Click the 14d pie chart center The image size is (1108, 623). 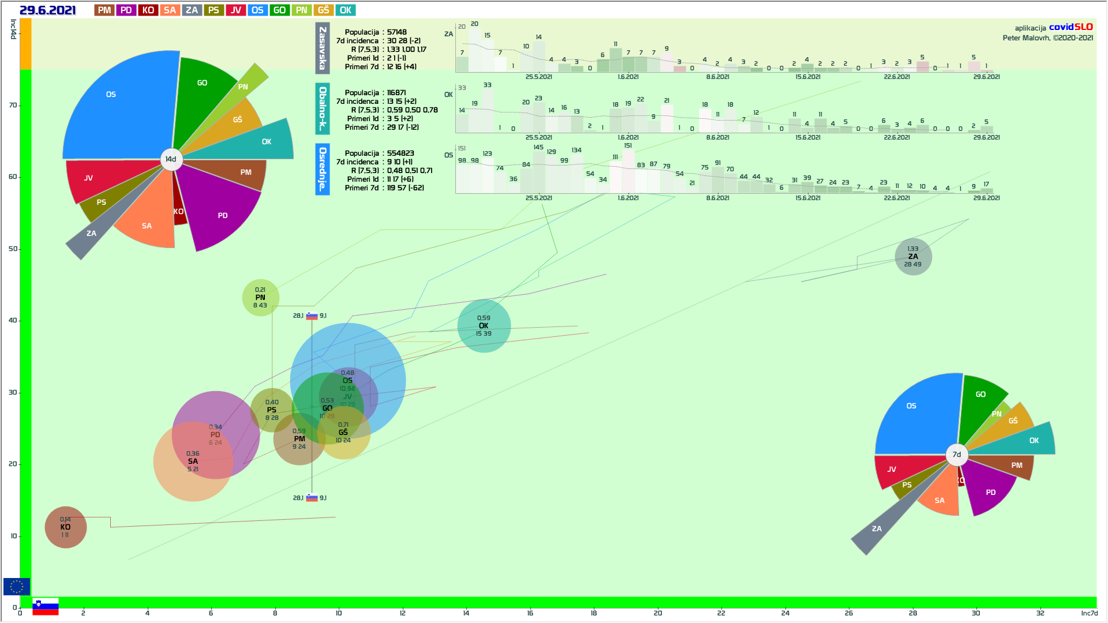(x=171, y=159)
